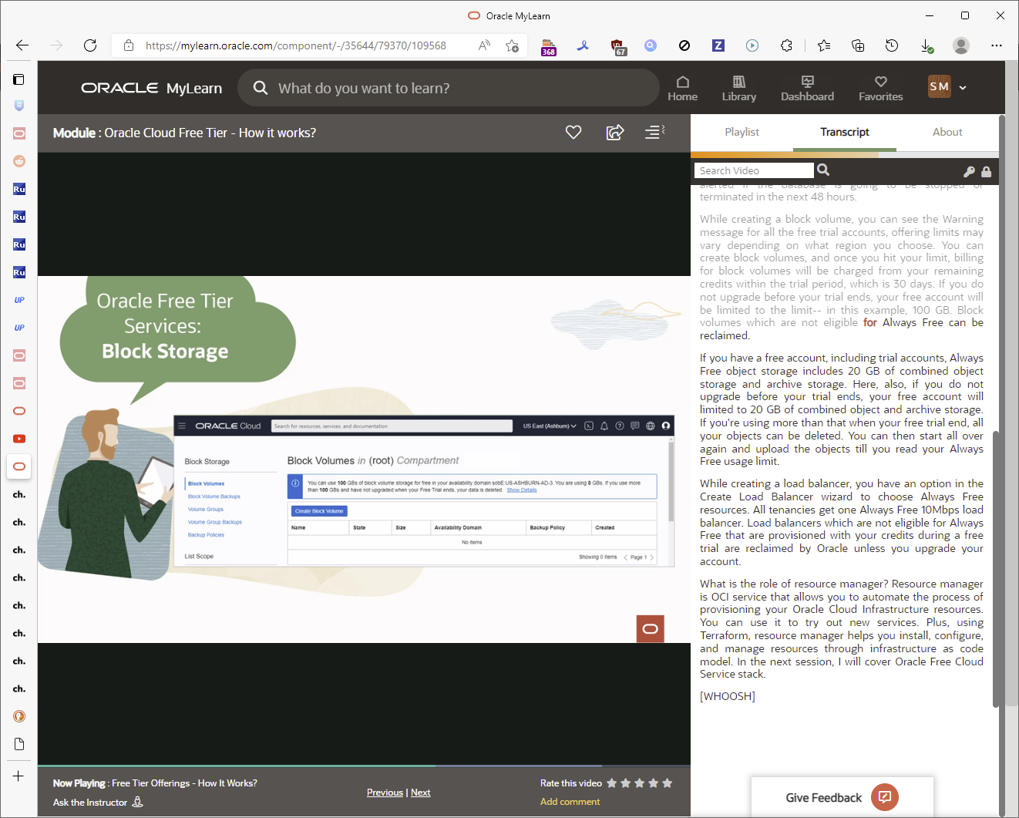This screenshot has width=1019, height=818.
Task: Open the shield extension with 67 badge
Action: [x=617, y=46]
